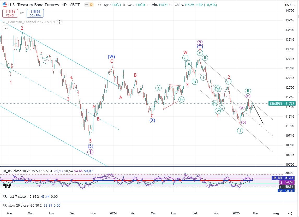This screenshot has width=299, height=217.
Task: Select the blue (5) wave label
Action: (90, 146)
